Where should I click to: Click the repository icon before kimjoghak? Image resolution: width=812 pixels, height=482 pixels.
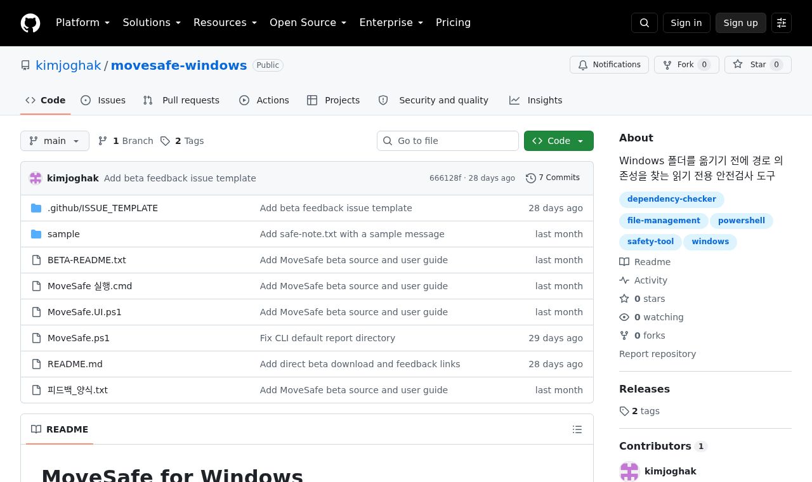coord(25,65)
